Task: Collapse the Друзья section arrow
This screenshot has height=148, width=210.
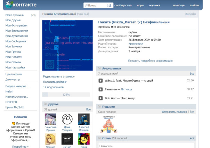Action: pos(46,104)
